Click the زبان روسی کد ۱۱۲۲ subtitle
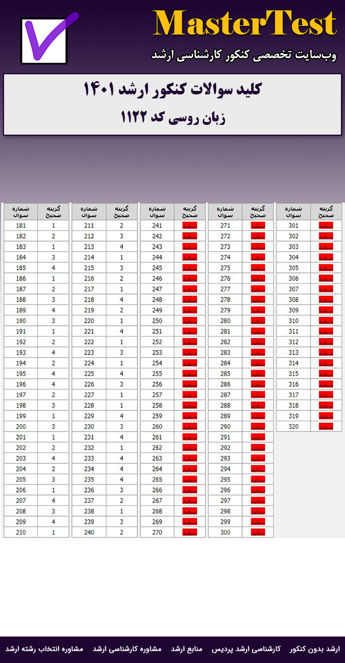This screenshot has height=663, width=345. pos(172,118)
